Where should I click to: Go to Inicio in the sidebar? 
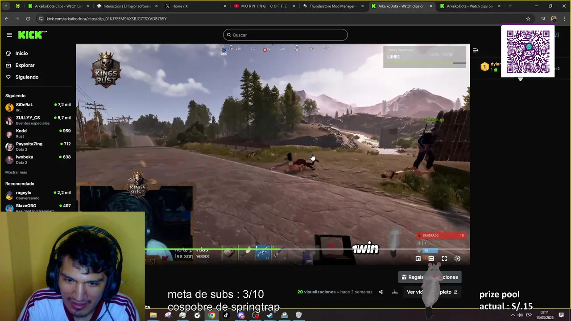[x=21, y=53]
